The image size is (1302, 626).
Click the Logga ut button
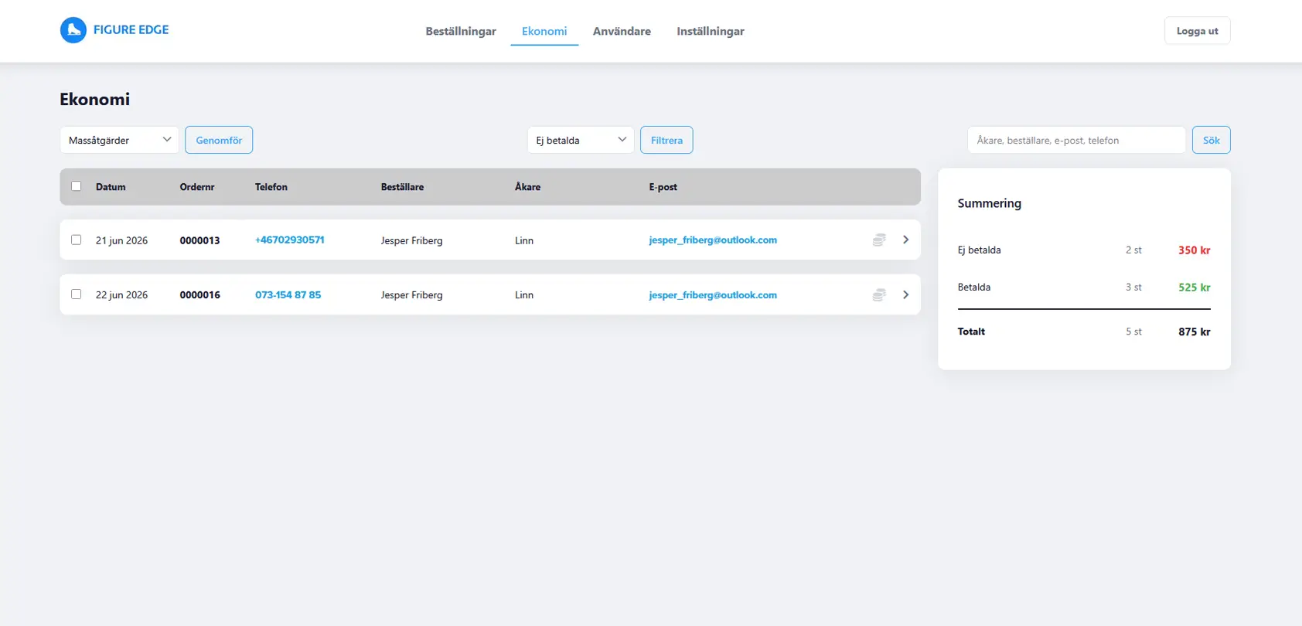(1197, 31)
